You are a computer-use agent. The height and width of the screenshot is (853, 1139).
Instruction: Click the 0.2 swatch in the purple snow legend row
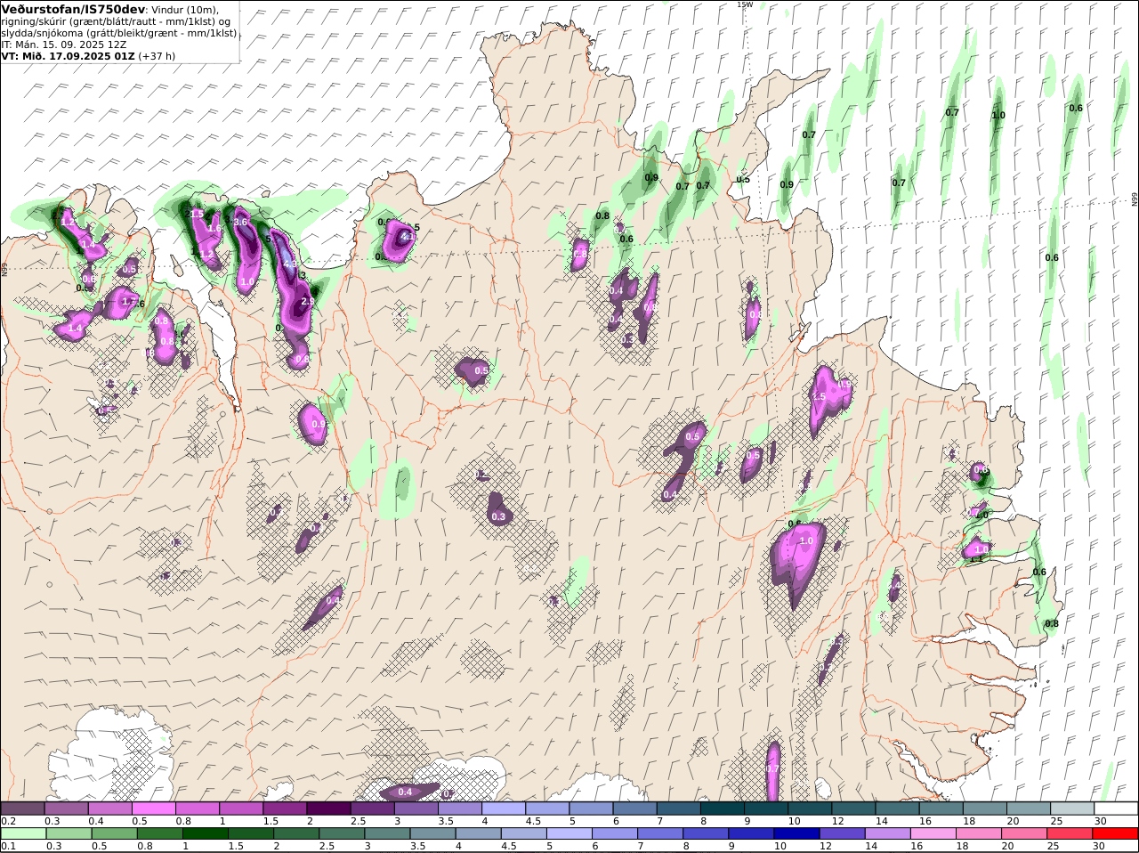pyautogui.click(x=22, y=808)
